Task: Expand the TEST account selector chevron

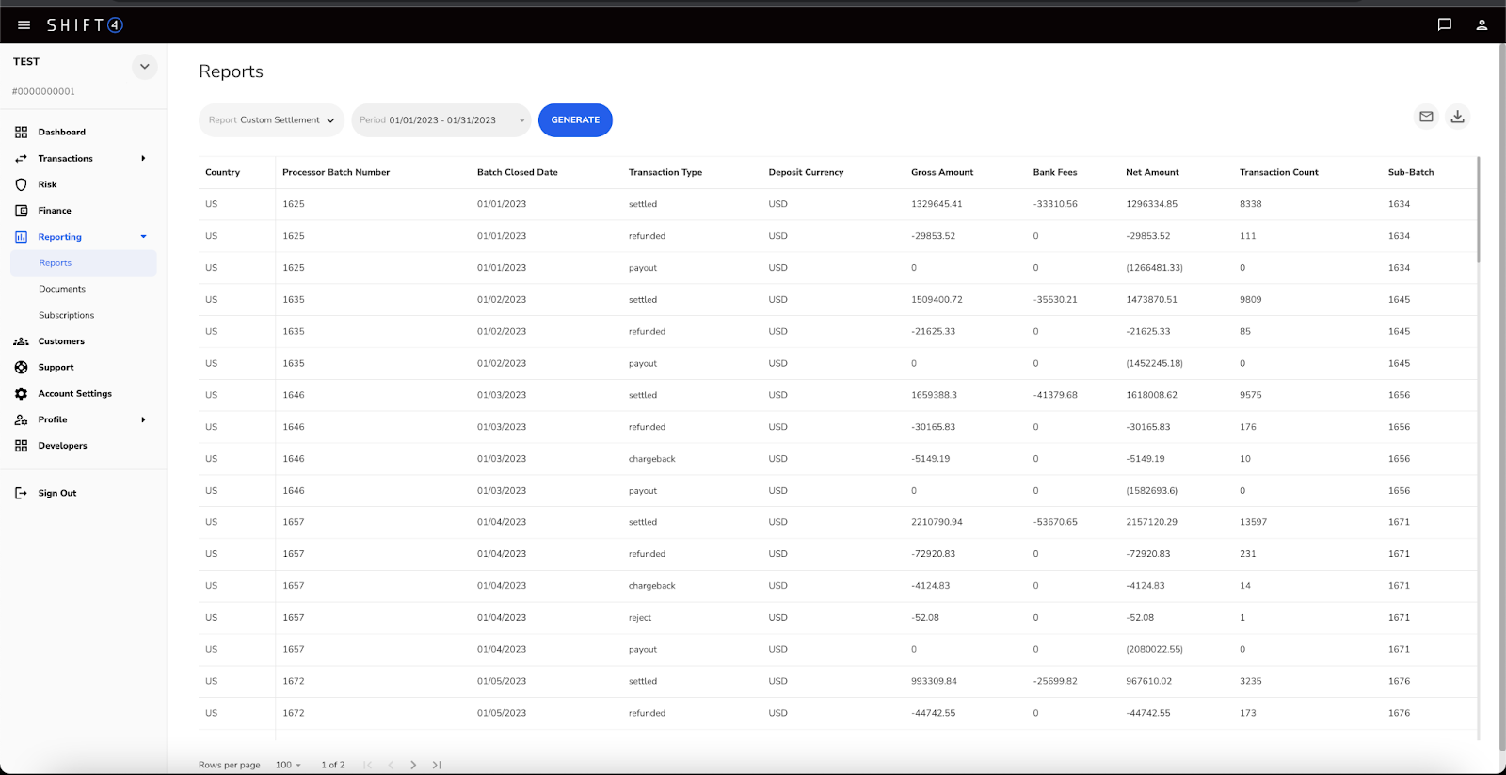Action: 144,67
